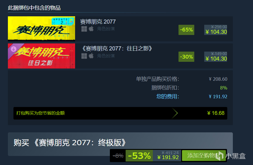Image resolution: width=253 pixels, height=165 pixels.
Task: Click the green arrow chevron in savings bar
Action: 175,113
